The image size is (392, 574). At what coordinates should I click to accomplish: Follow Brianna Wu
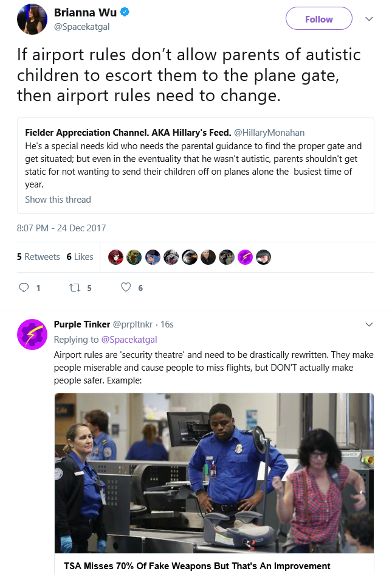coord(319,19)
